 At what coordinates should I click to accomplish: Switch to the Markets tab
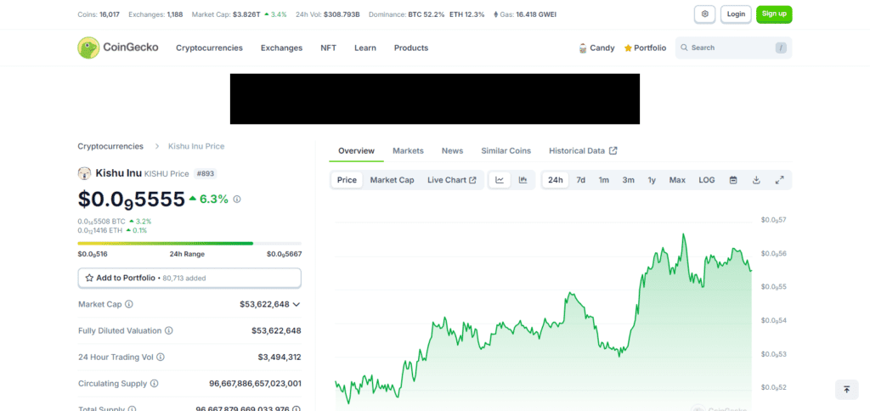click(408, 150)
